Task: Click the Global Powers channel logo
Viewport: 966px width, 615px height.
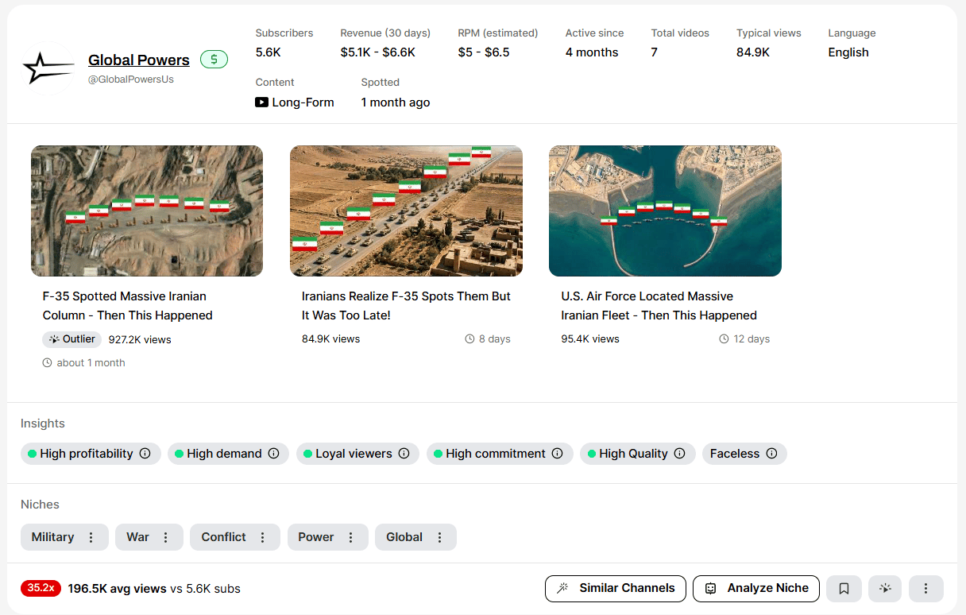Action: tap(48, 68)
